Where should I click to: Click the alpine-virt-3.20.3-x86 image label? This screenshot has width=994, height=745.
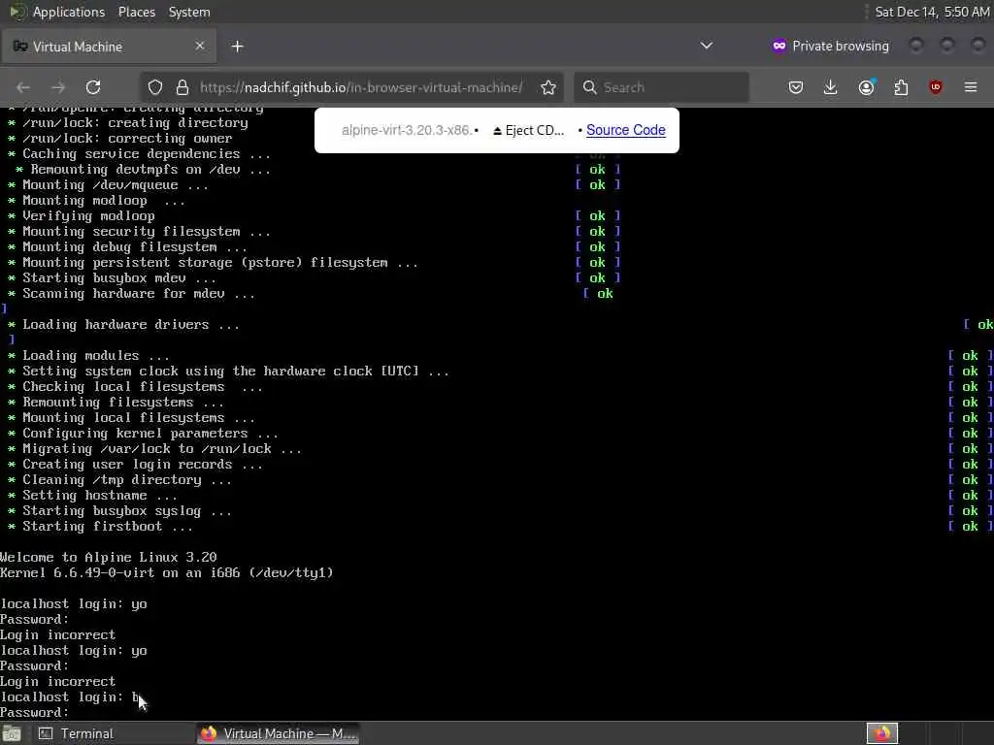406,130
